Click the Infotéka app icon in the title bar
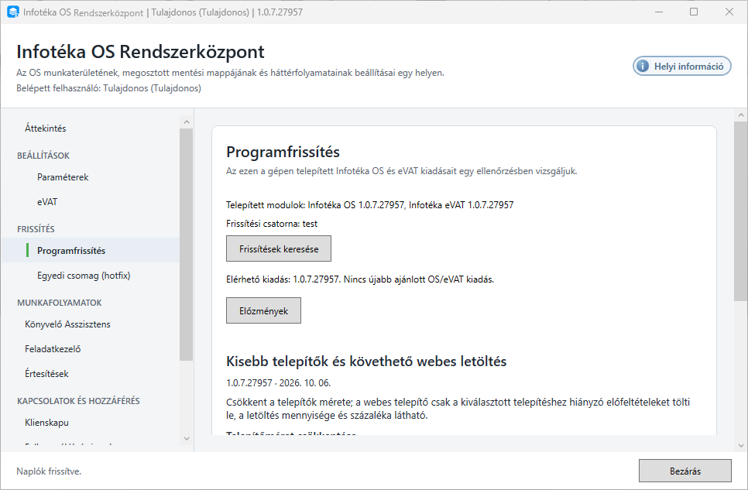This screenshot has width=748, height=490. pyautogui.click(x=13, y=12)
